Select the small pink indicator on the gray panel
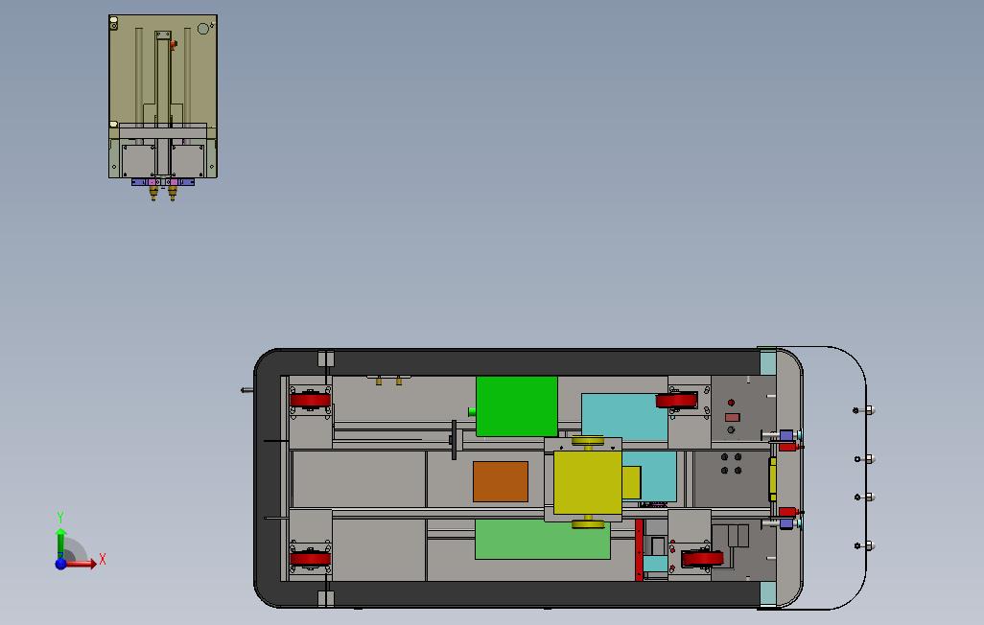Image resolution: width=984 pixels, height=625 pixels. pos(732,417)
